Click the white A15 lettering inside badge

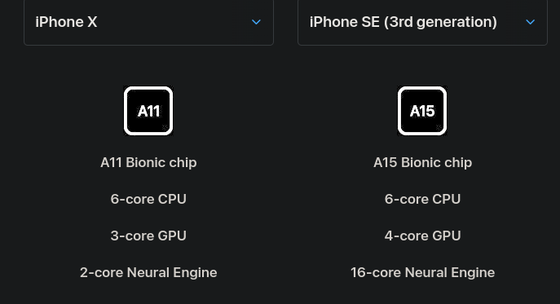tap(422, 111)
